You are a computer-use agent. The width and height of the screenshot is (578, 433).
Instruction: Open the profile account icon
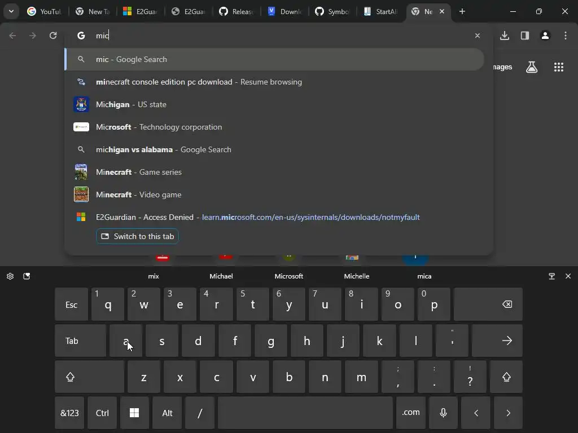click(545, 36)
